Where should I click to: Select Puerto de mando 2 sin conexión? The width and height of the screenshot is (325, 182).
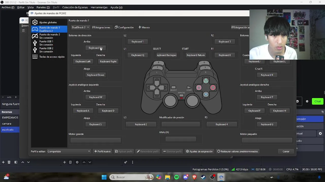(x=49, y=36)
